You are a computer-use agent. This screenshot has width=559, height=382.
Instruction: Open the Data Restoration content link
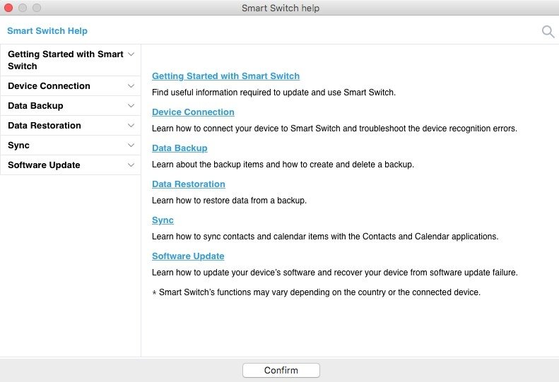pos(188,184)
